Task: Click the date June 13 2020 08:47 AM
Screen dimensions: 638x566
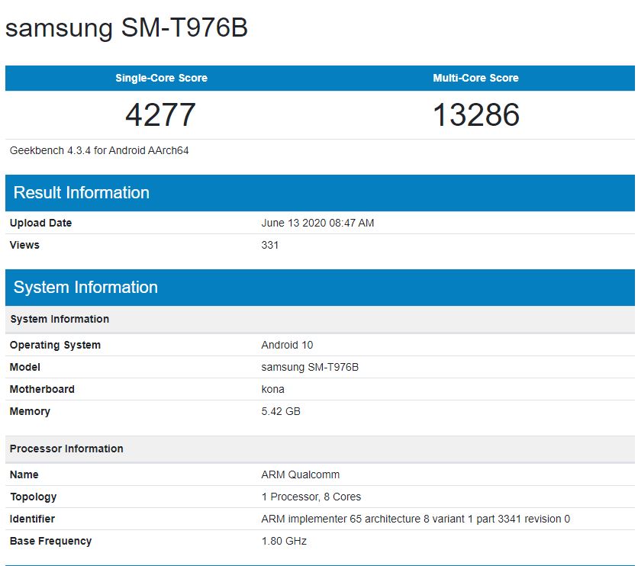Action: tap(317, 223)
